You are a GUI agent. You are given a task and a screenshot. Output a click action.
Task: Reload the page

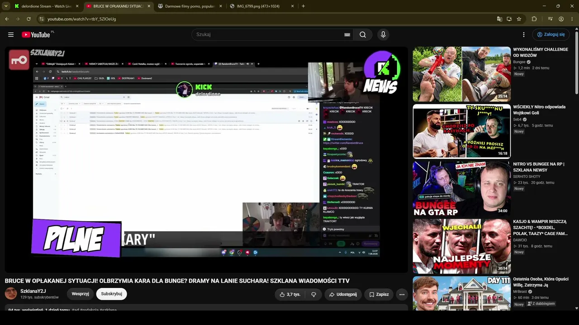pos(28,19)
